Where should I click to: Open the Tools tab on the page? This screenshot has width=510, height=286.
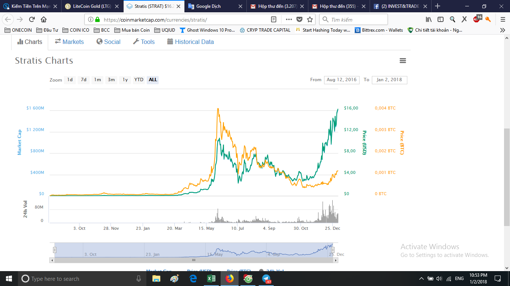[x=144, y=42]
